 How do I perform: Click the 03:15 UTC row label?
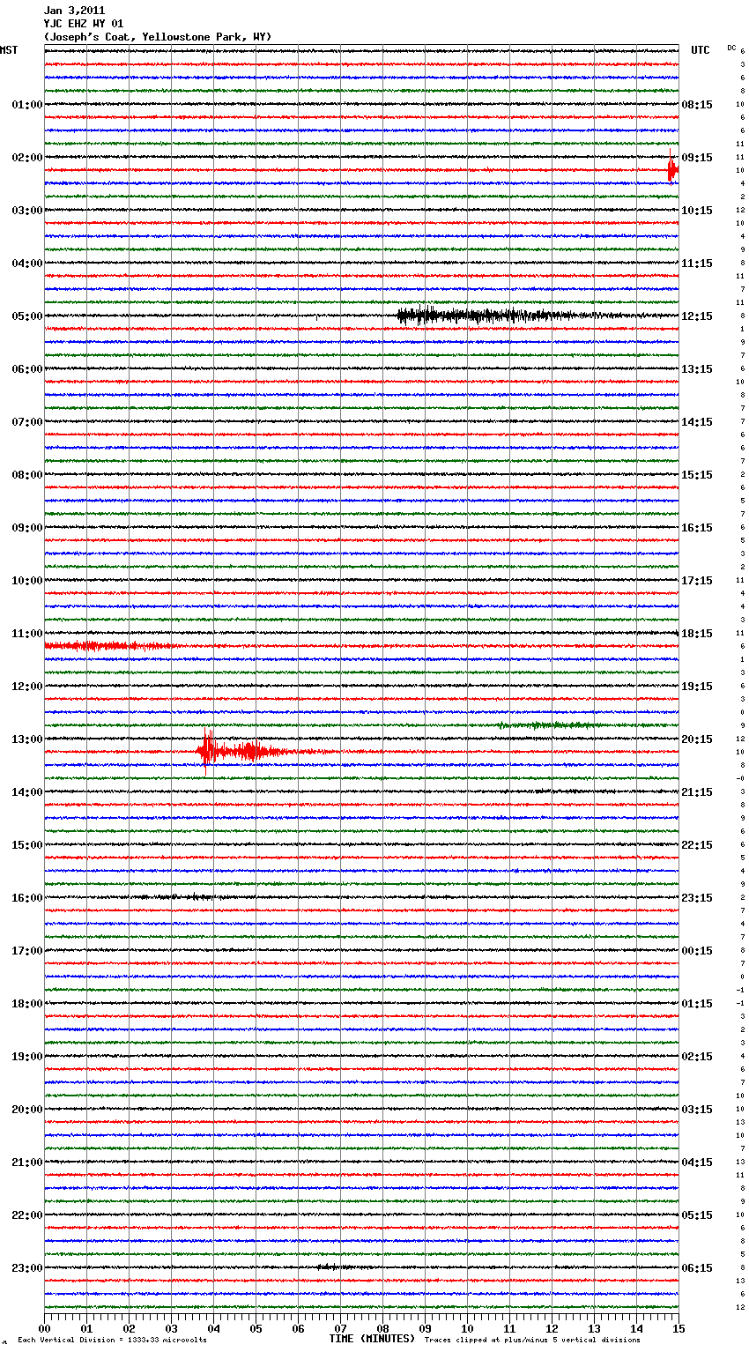(697, 1110)
